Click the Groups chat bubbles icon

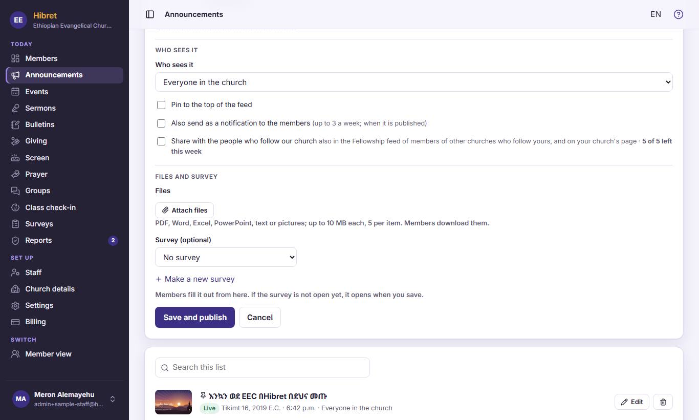tap(15, 191)
